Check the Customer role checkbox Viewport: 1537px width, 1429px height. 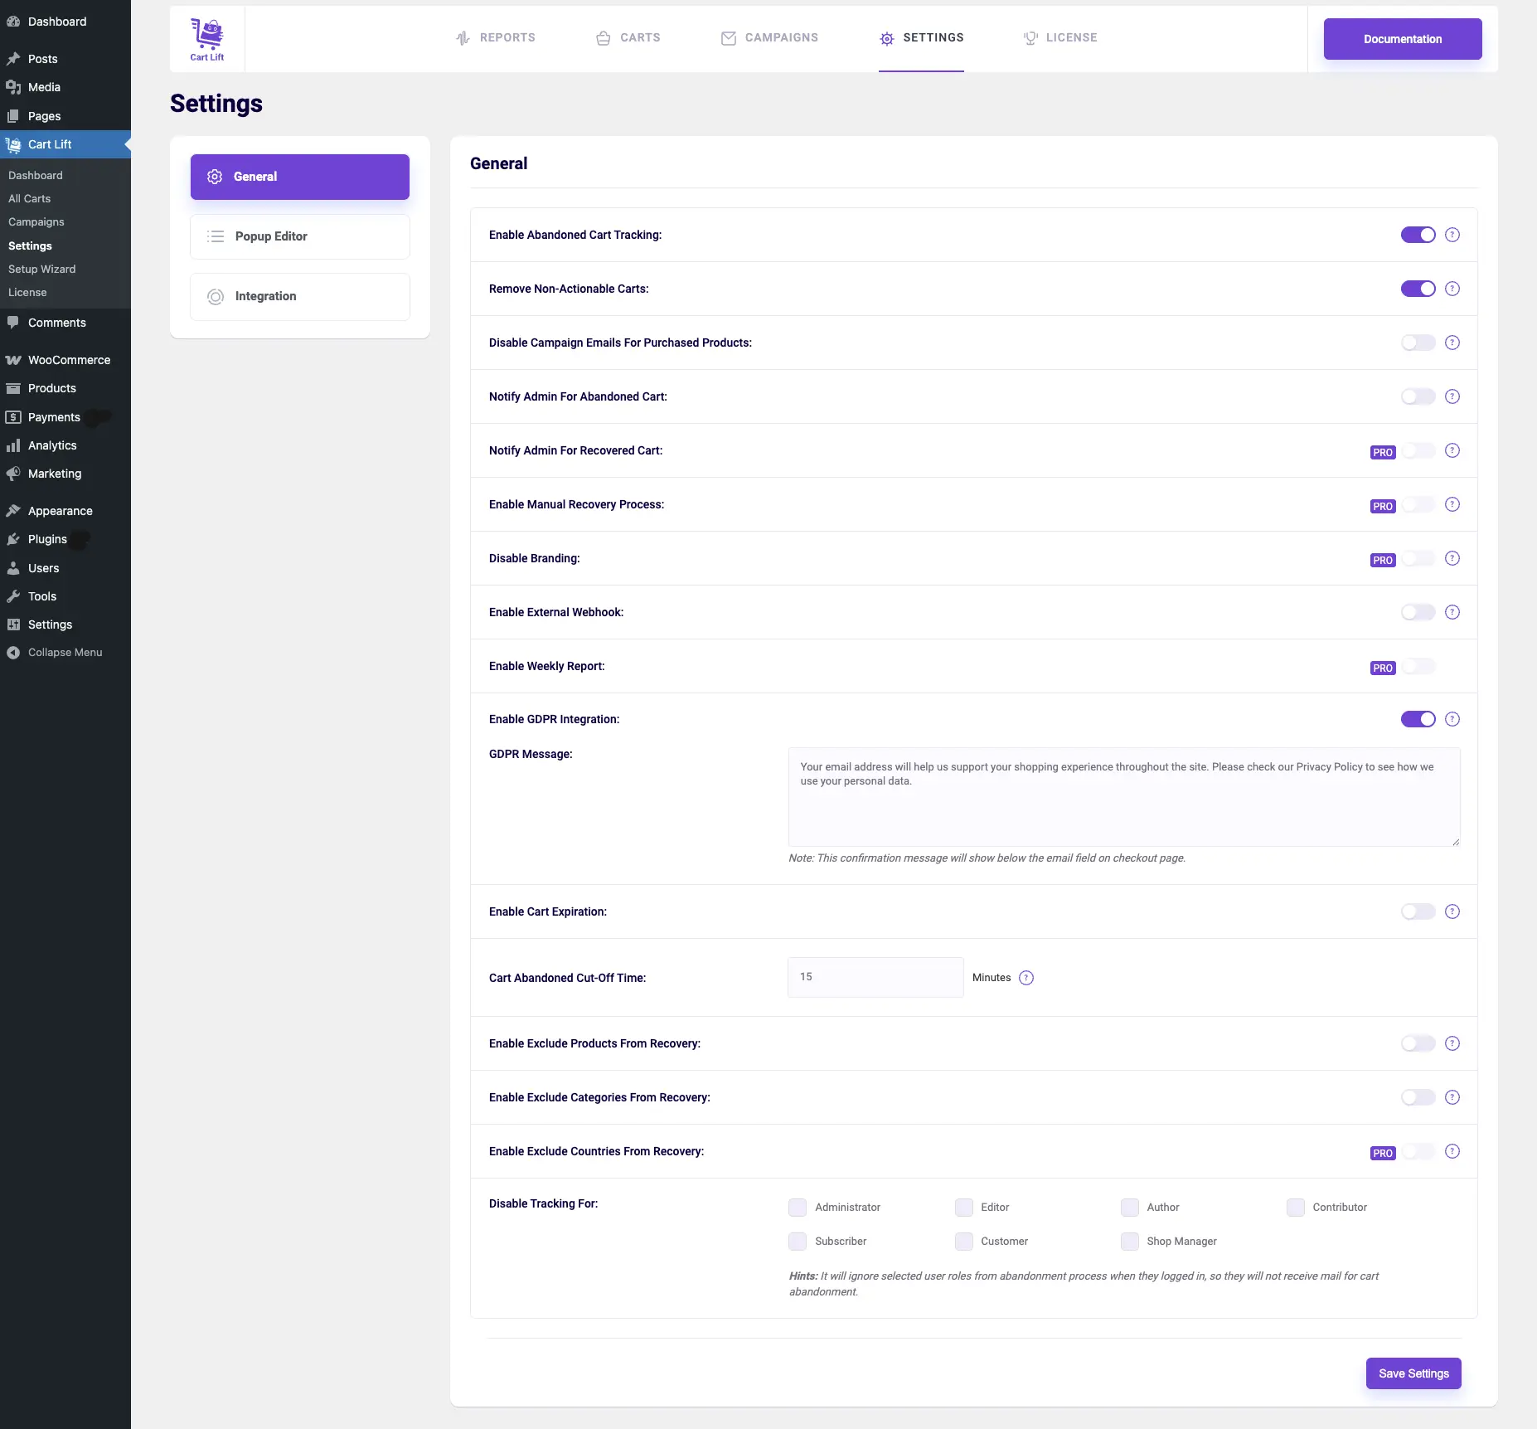tap(963, 1242)
